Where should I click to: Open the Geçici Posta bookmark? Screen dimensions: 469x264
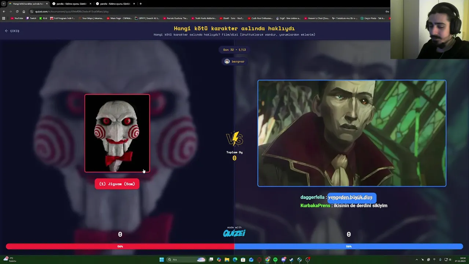(373, 18)
